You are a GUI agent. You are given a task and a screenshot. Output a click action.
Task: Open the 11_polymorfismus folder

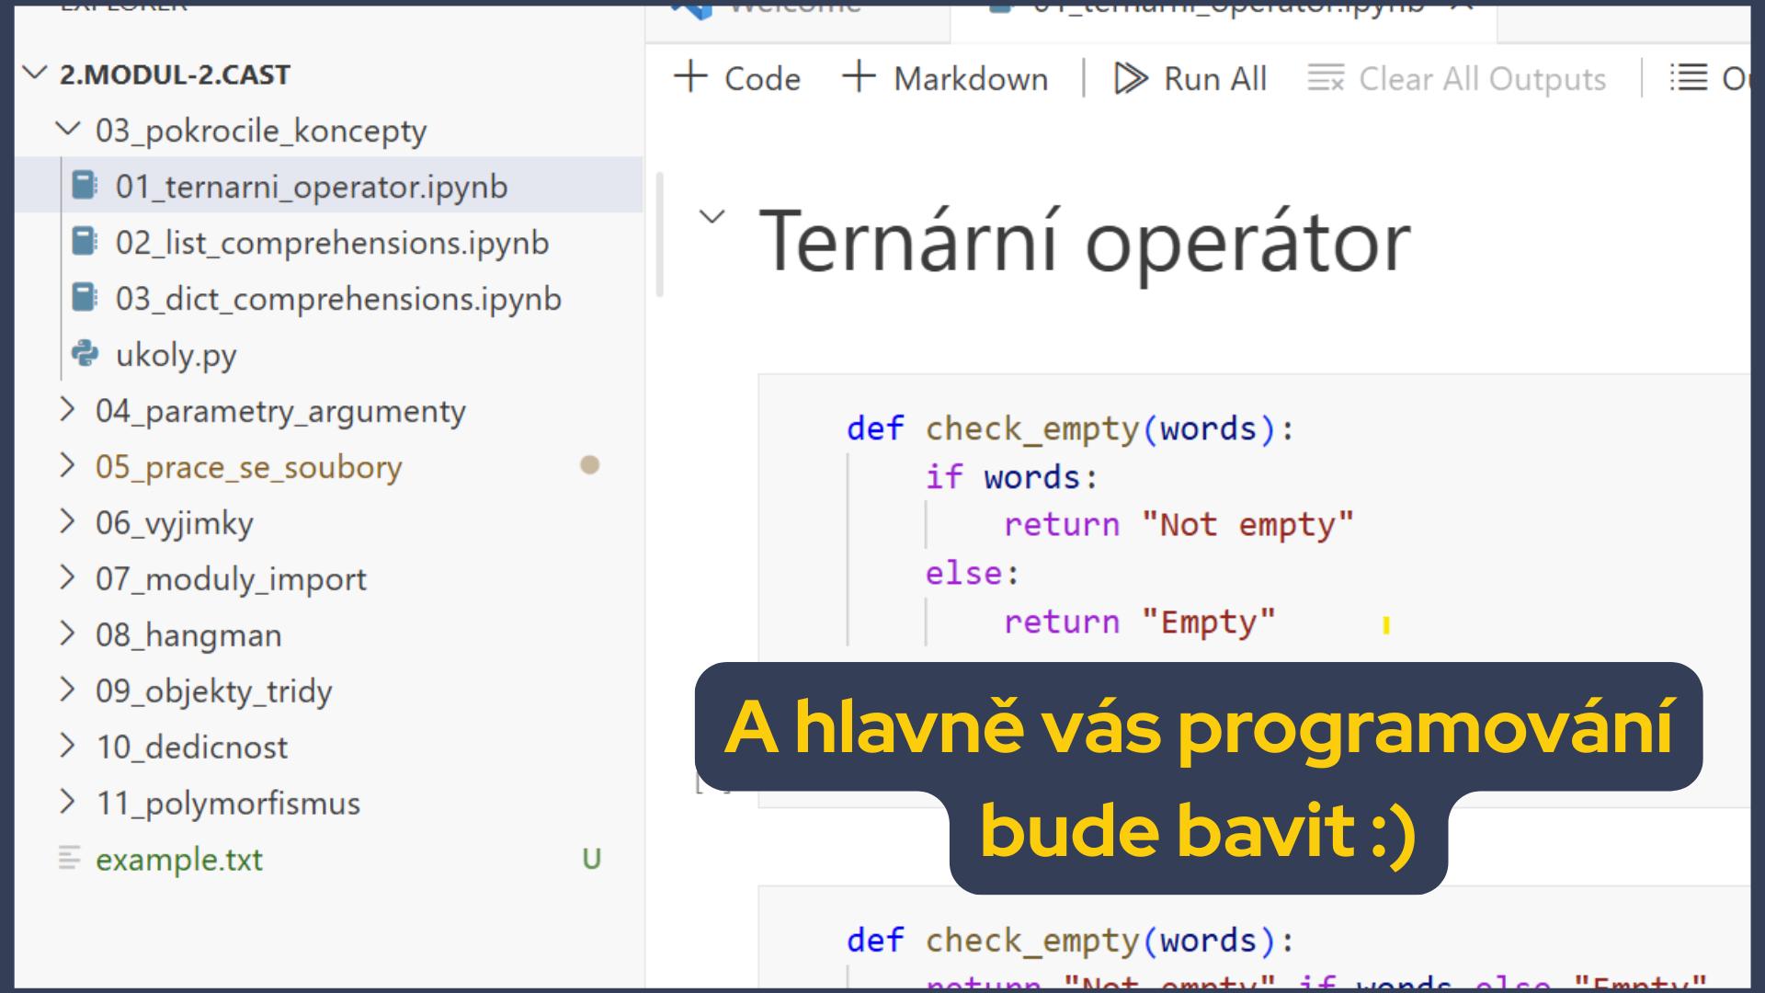point(227,803)
